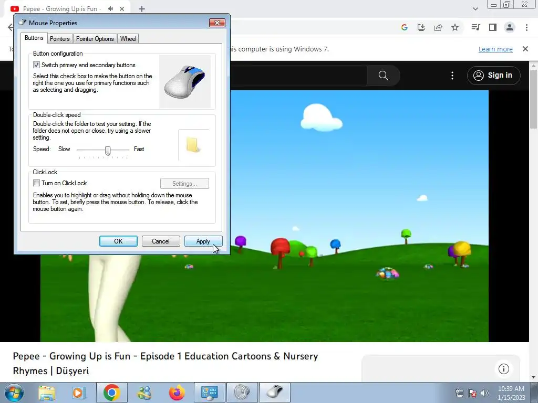Open Windows Explorer from taskbar
This screenshot has width=538, height=403.
click(47, 393)
